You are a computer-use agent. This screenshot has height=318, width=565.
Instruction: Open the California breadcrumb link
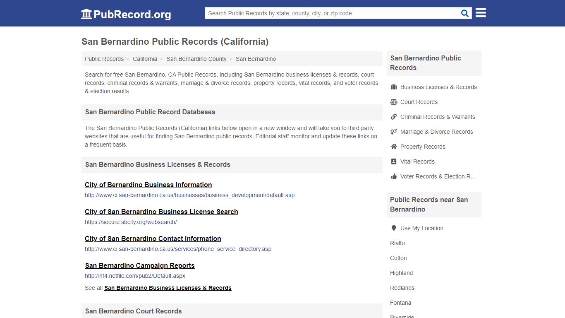pos(145,59)
